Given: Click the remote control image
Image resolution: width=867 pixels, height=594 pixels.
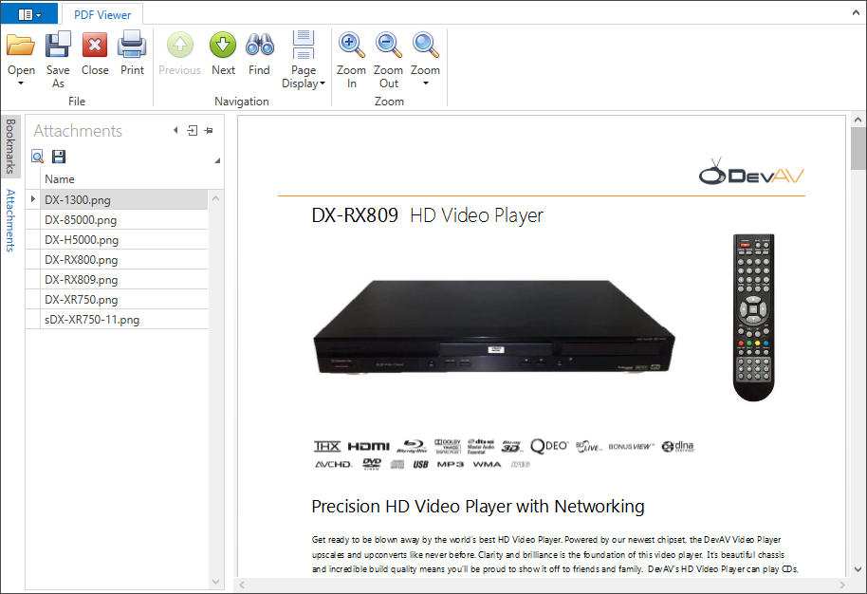Looking at the screenshot, I should click(754, 317).
